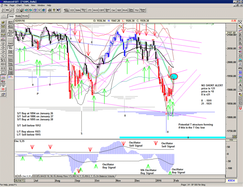Click the RSI indicator toolbar button
243x187 pixels.
pos(113,10)
